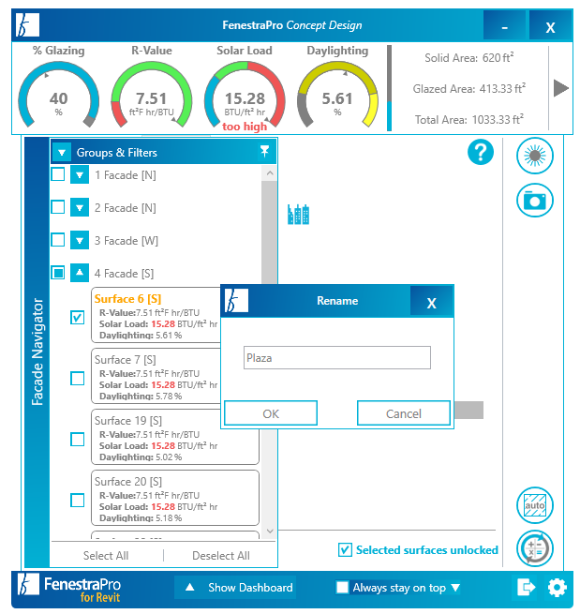Select the Surface 19 [S] card title
This screenshot has width=580, height=614.
[x=128, y=421]
